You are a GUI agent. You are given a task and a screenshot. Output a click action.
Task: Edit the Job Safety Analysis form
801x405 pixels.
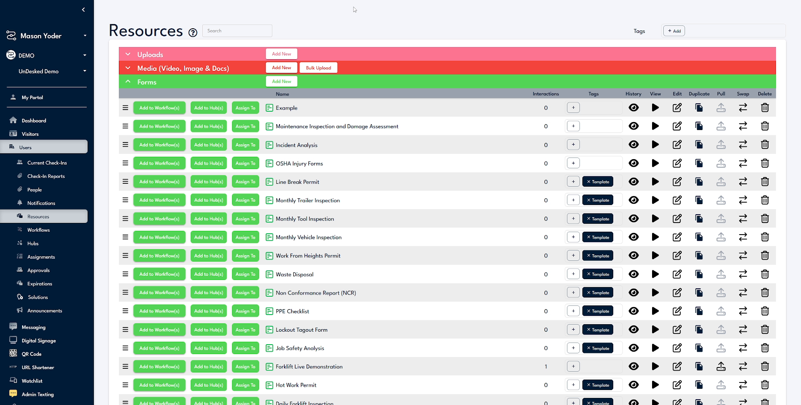[677, 348]
